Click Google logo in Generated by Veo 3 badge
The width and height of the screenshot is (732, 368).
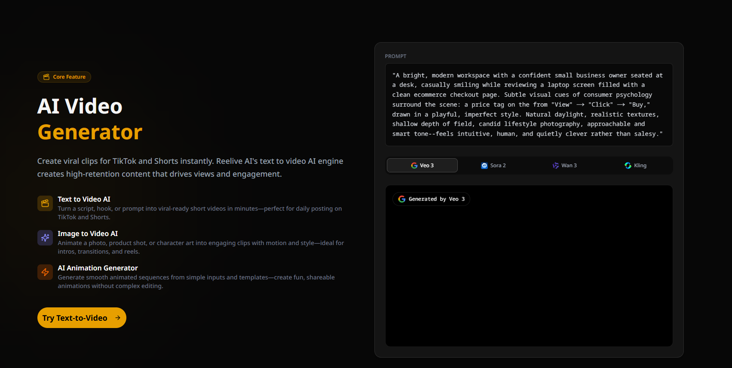coord(402,199)
